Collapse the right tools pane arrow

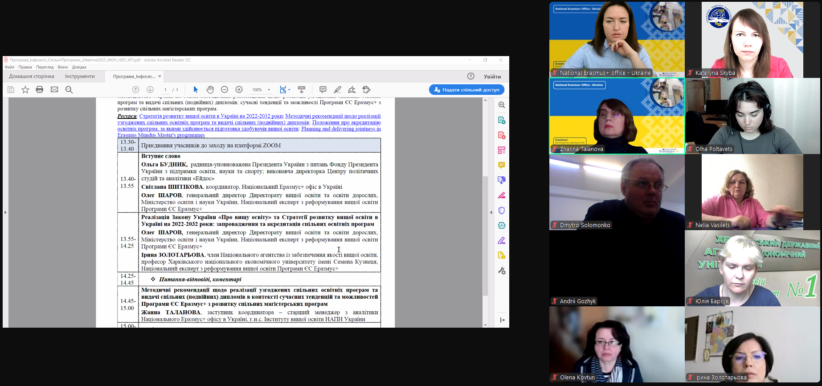tap(491, 212)
